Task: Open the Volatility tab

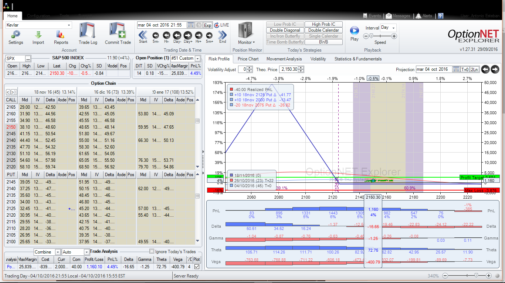Action: click(x=318, y=59)
